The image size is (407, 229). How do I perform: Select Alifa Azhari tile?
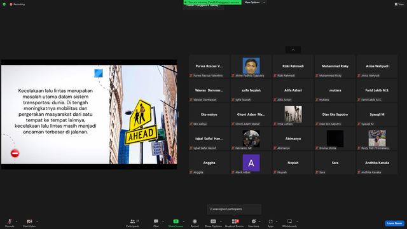(x=293, y=90)
